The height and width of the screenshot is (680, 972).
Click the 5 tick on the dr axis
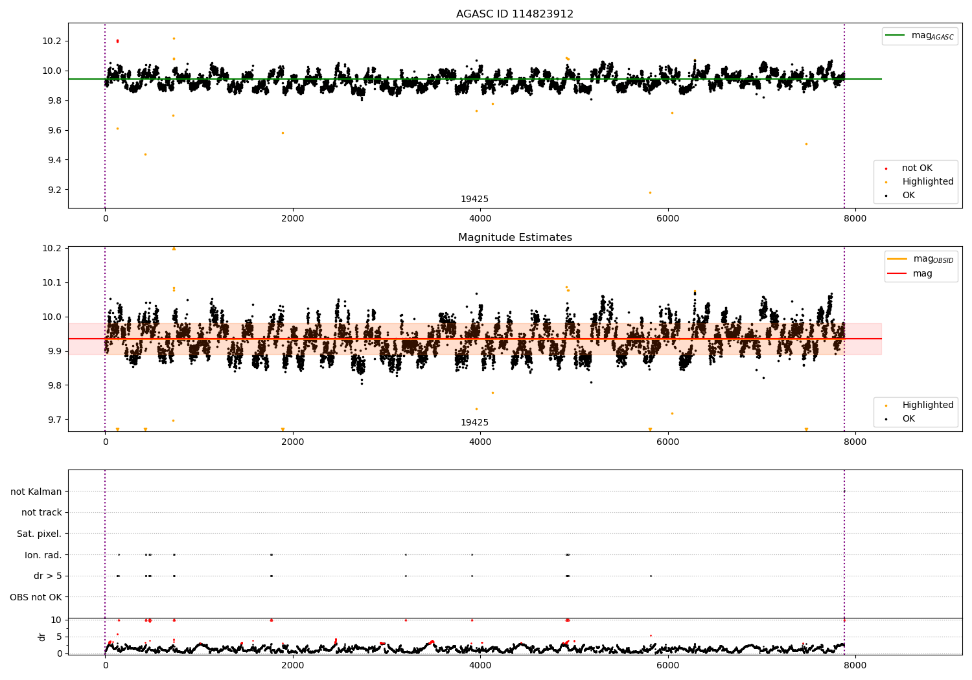tap(59, 637)
